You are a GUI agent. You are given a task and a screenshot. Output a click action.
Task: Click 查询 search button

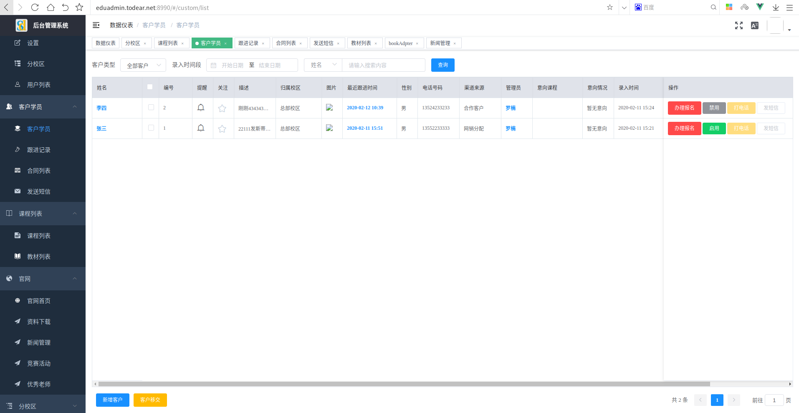click(443, 65)
